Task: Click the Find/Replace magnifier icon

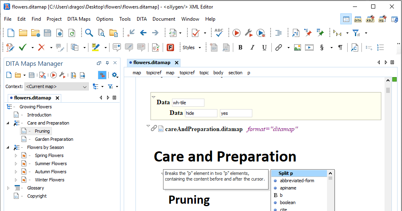Action: [89, 33]
